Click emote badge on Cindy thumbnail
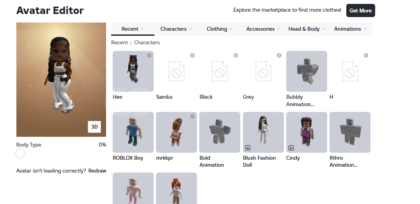The image size is (420, 204). pyautogui.click(x=291, y=148)
